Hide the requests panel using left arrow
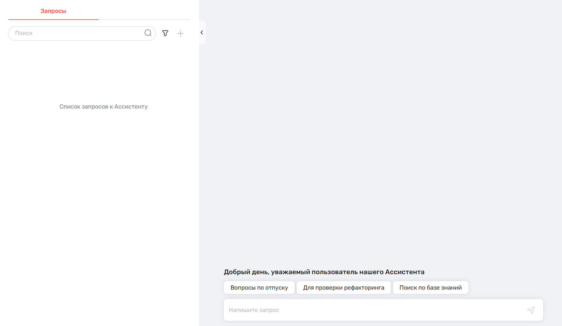Viewport: 562px width, 326px height. [202, 33]
